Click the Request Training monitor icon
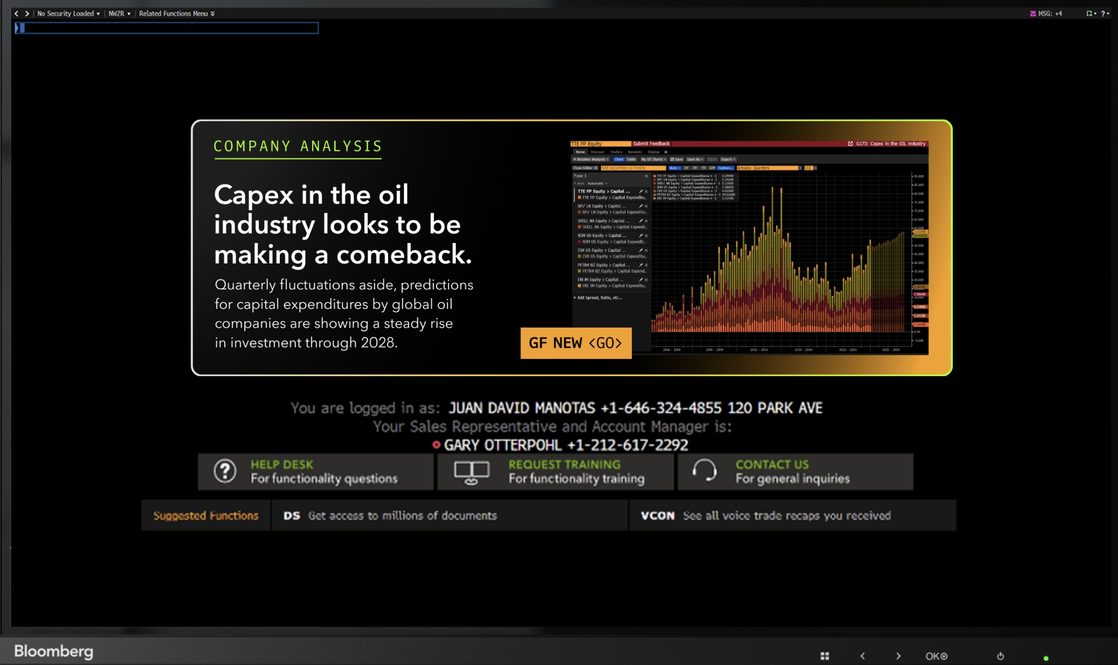 pos(472,472)
